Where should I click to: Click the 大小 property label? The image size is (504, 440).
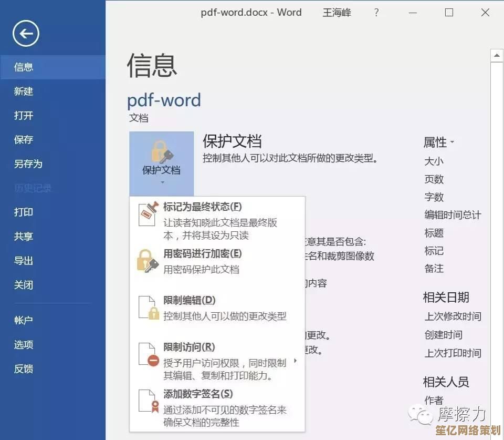(x=434, y=161)
